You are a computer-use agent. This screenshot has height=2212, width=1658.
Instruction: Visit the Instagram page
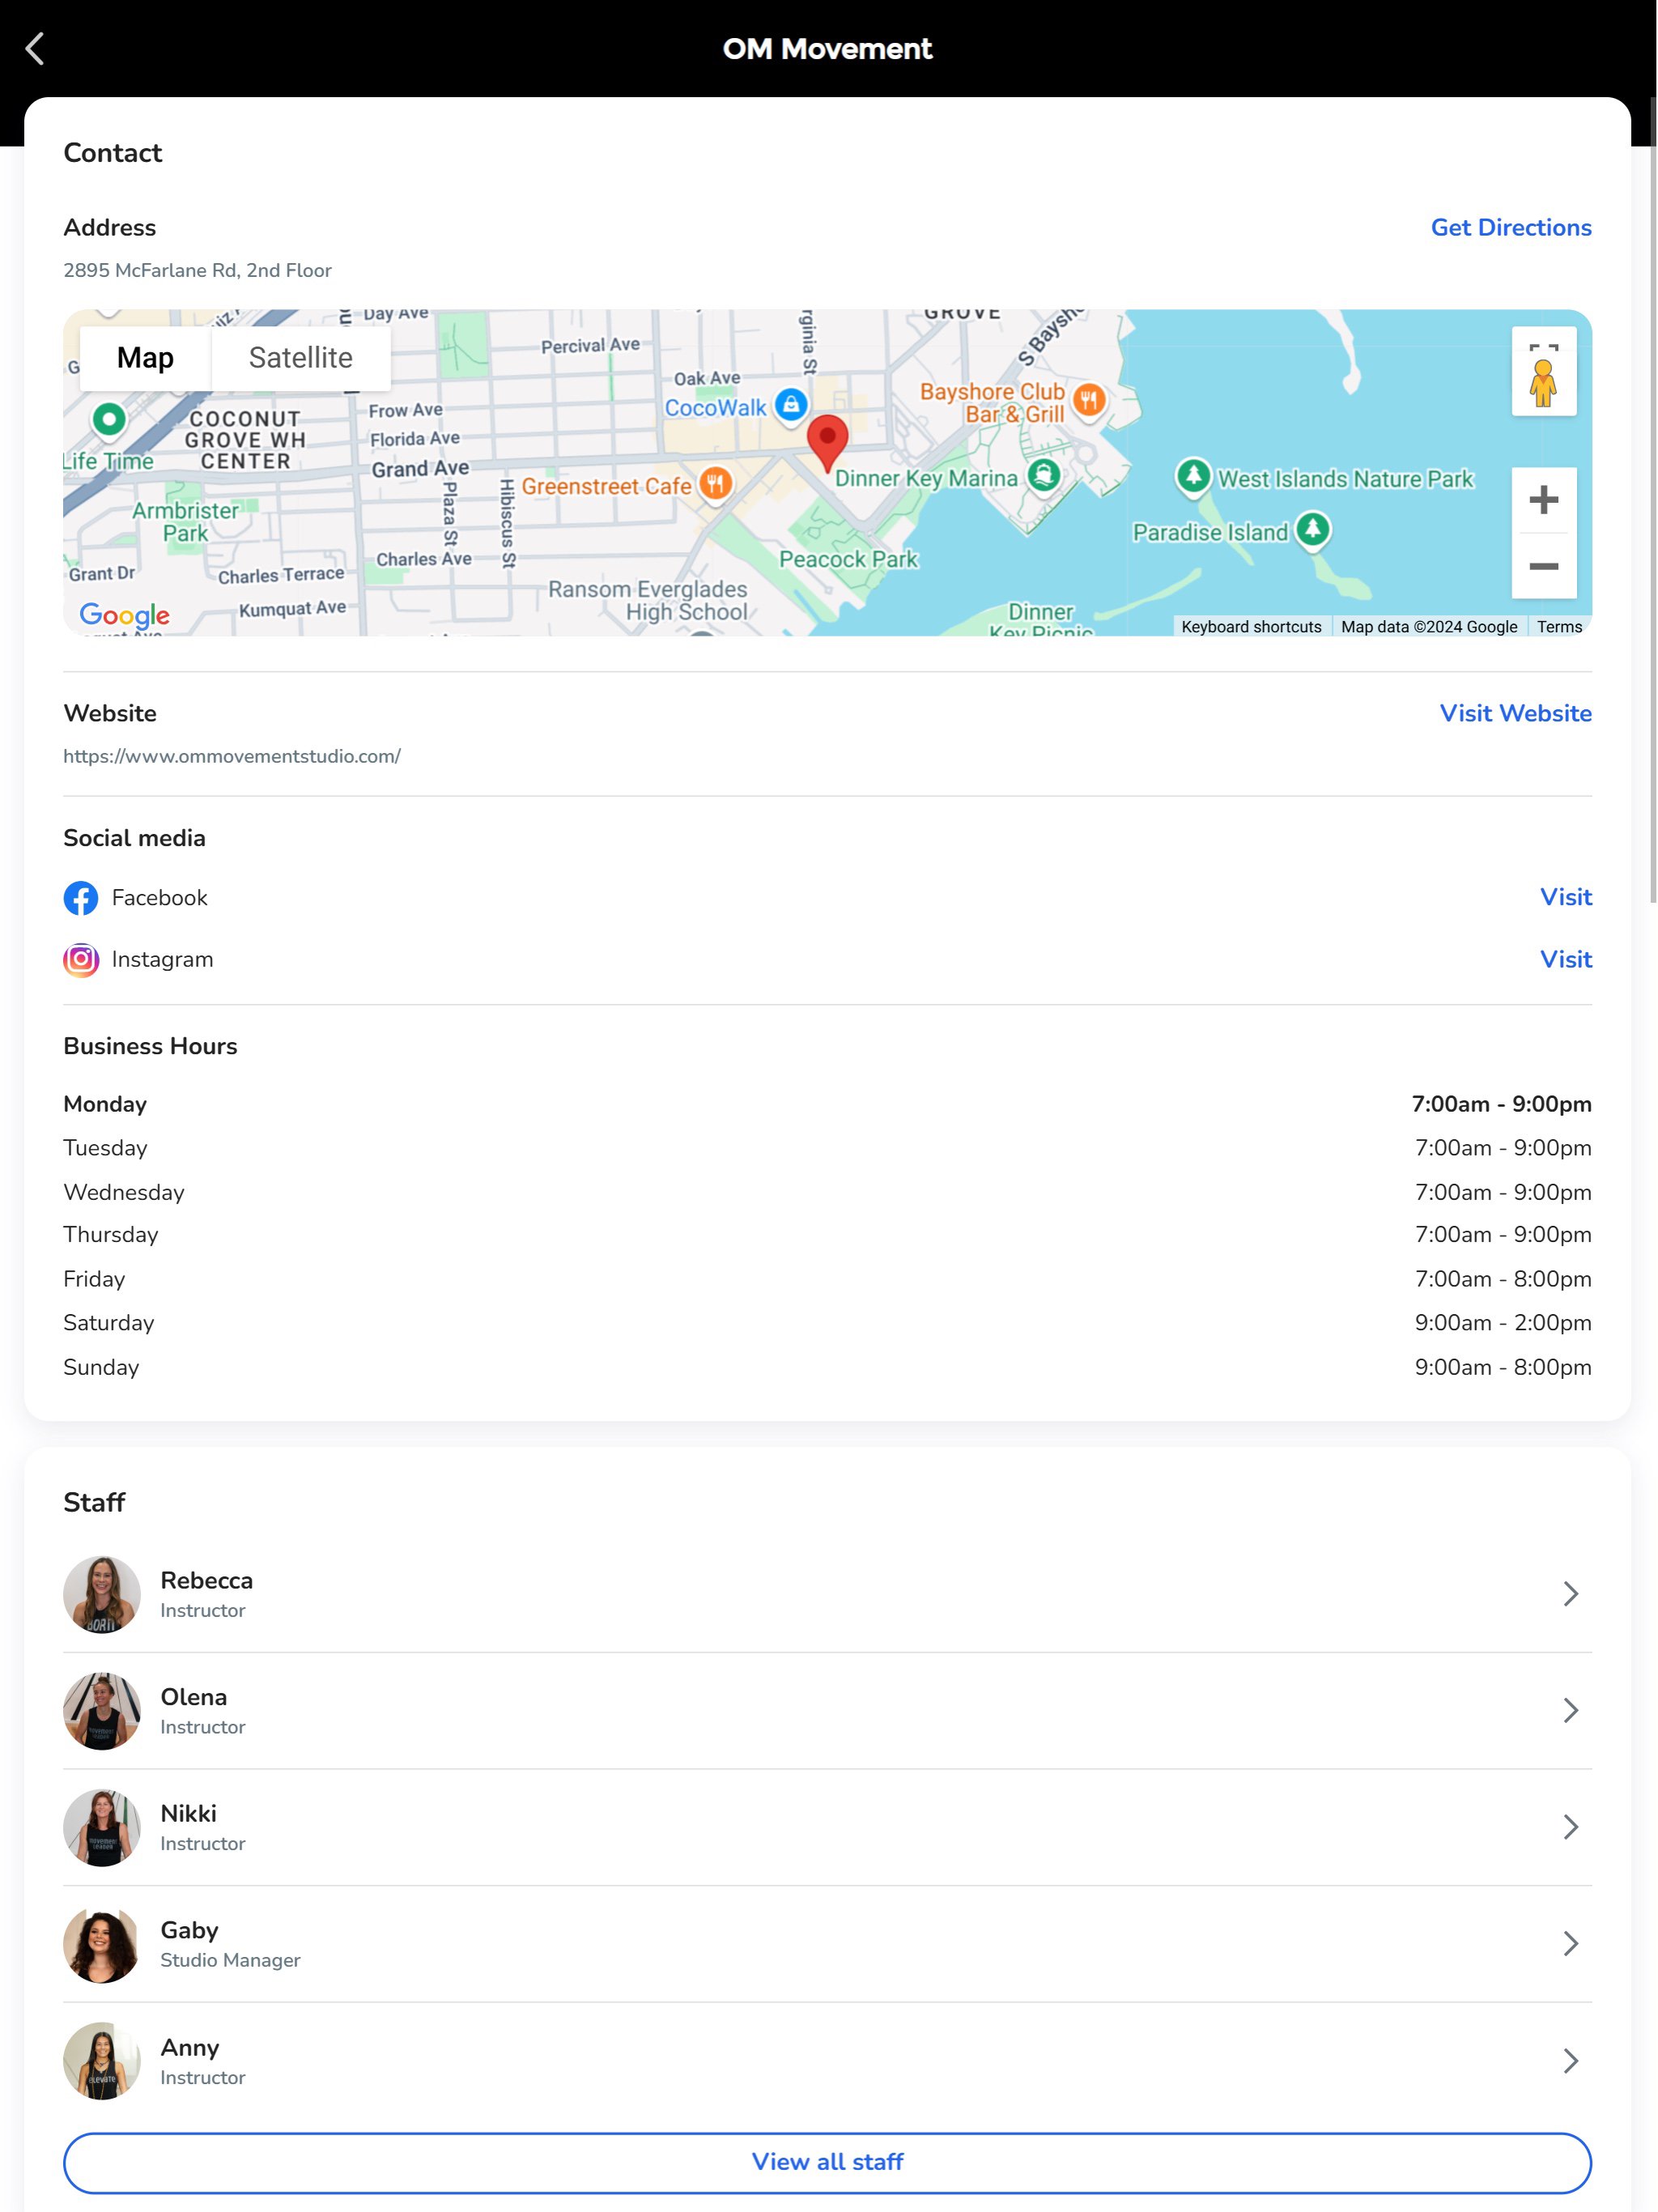point(1565,960)
